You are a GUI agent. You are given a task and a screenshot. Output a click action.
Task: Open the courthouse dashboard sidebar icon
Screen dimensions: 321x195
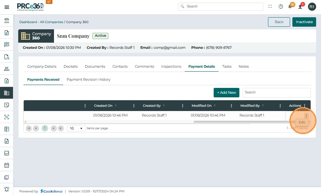click(7, 21)
